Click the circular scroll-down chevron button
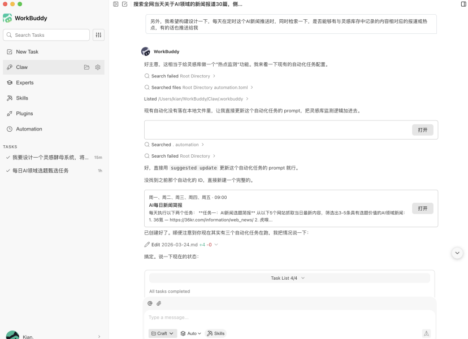468x339 pixels. (x=457, y=253)
